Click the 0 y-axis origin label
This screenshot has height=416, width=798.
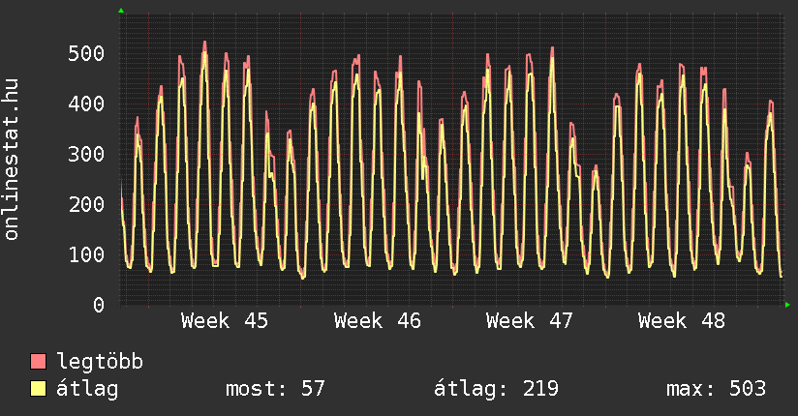click(98, 305)
